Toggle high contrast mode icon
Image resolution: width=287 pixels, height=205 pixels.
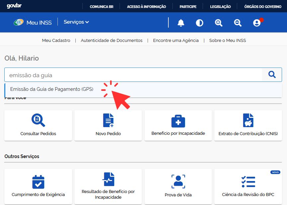200,23
